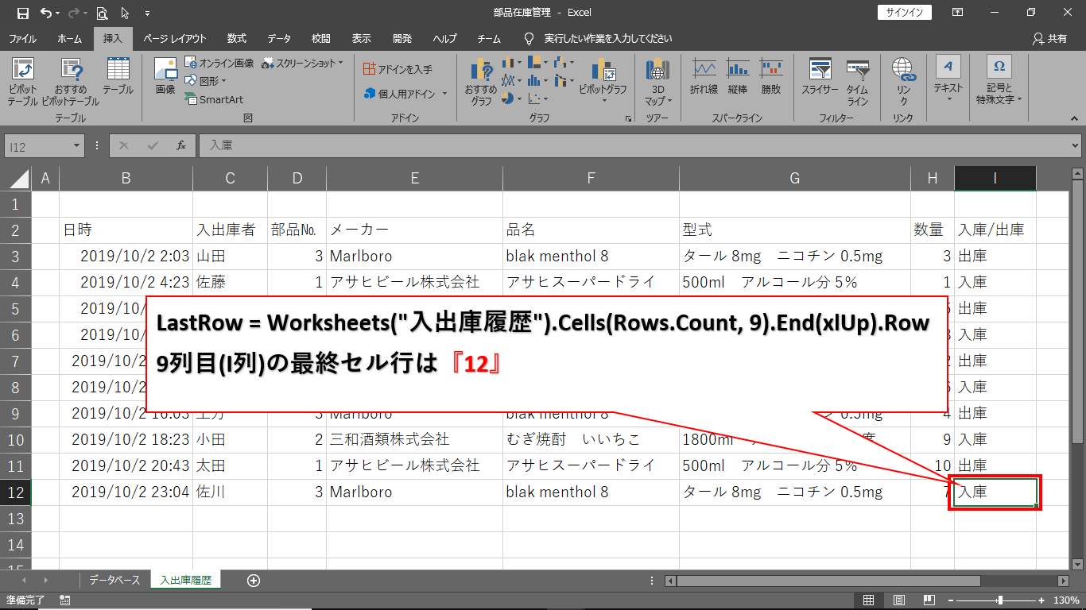Viewport: 1086px width, 610px height.
Task: Select cell containing 三和酒類株式会社
Action: [414, 439]
